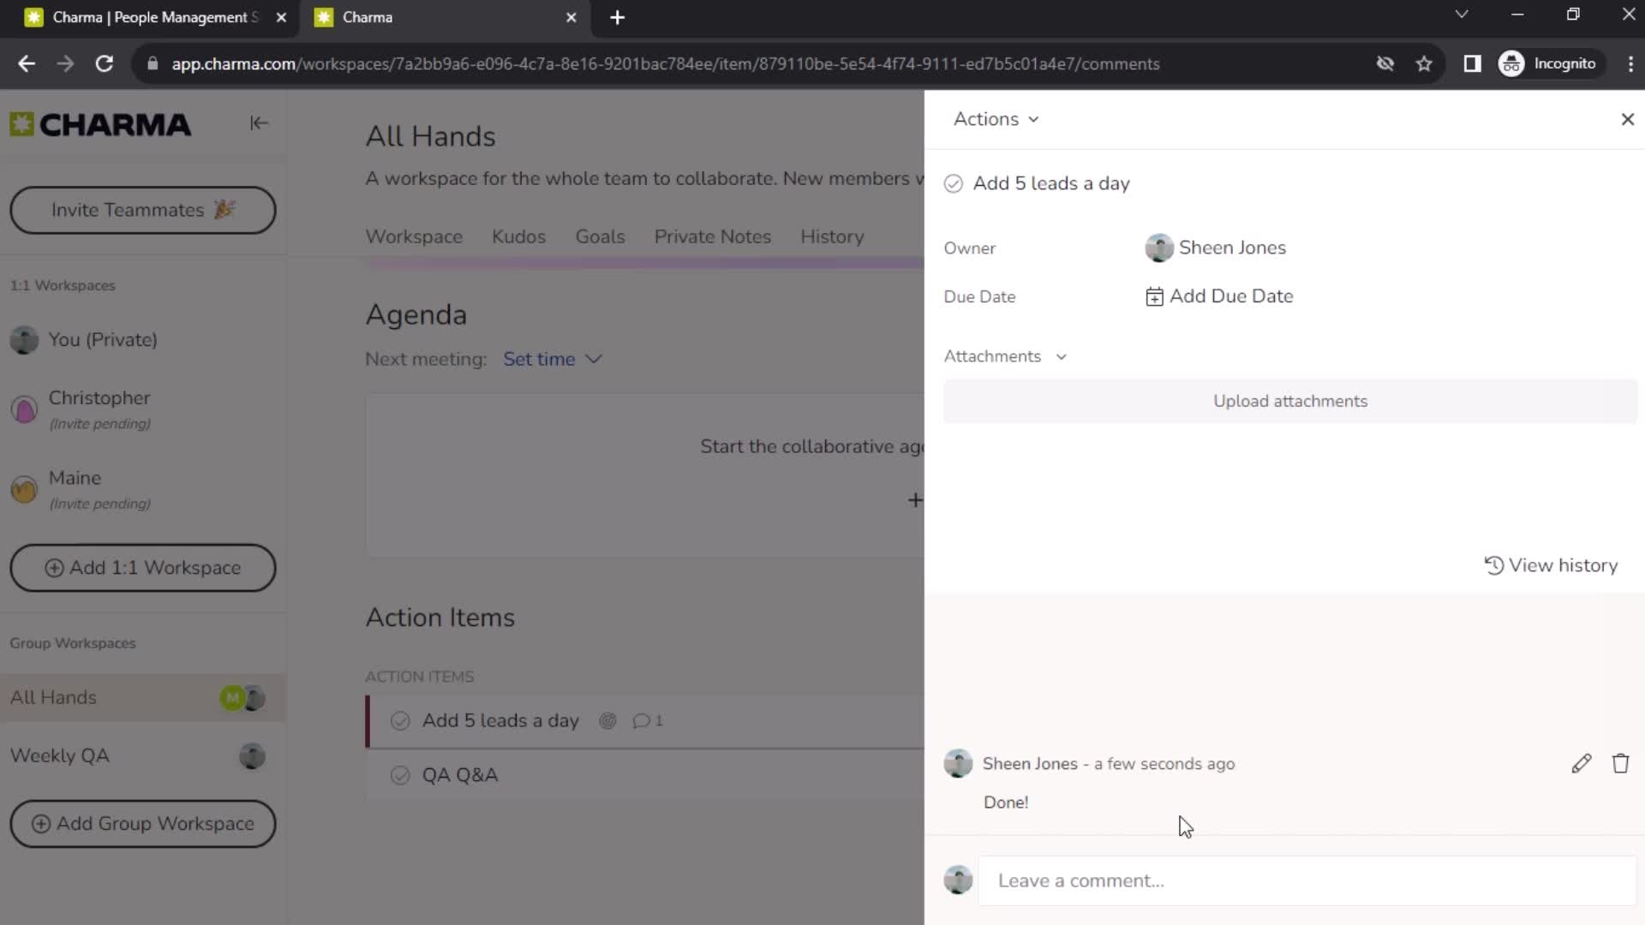The image size is (1645, 925).
Task: Click the add agenda item plus button
Action: (912, 498)
